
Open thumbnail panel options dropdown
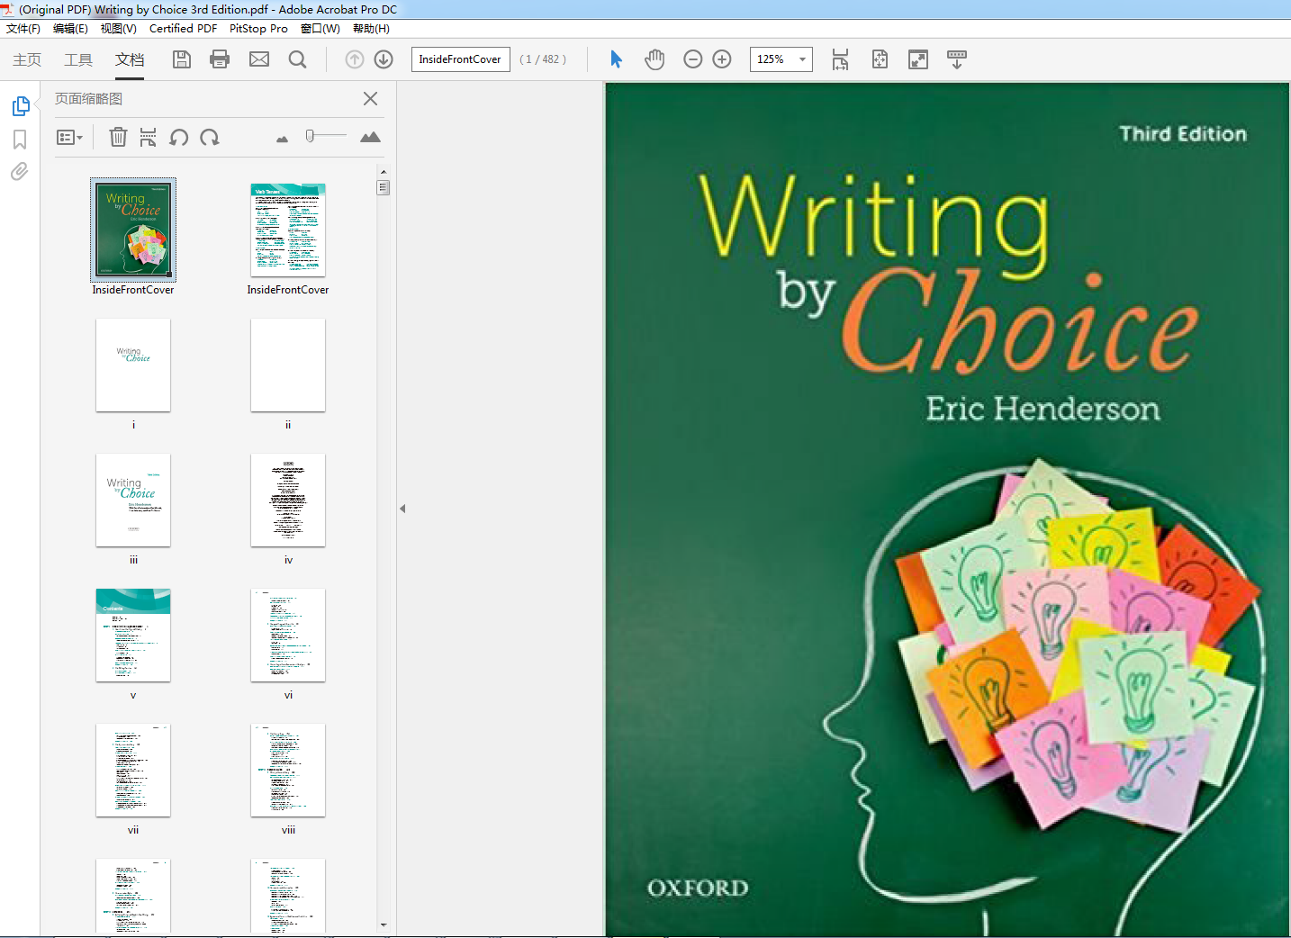click(x=70, y=138)
